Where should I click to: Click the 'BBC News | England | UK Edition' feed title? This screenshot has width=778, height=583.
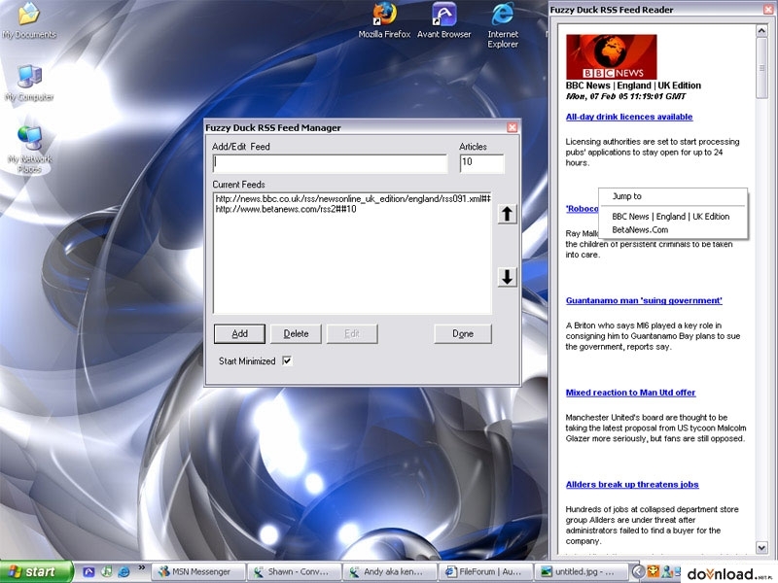[633, 86]
